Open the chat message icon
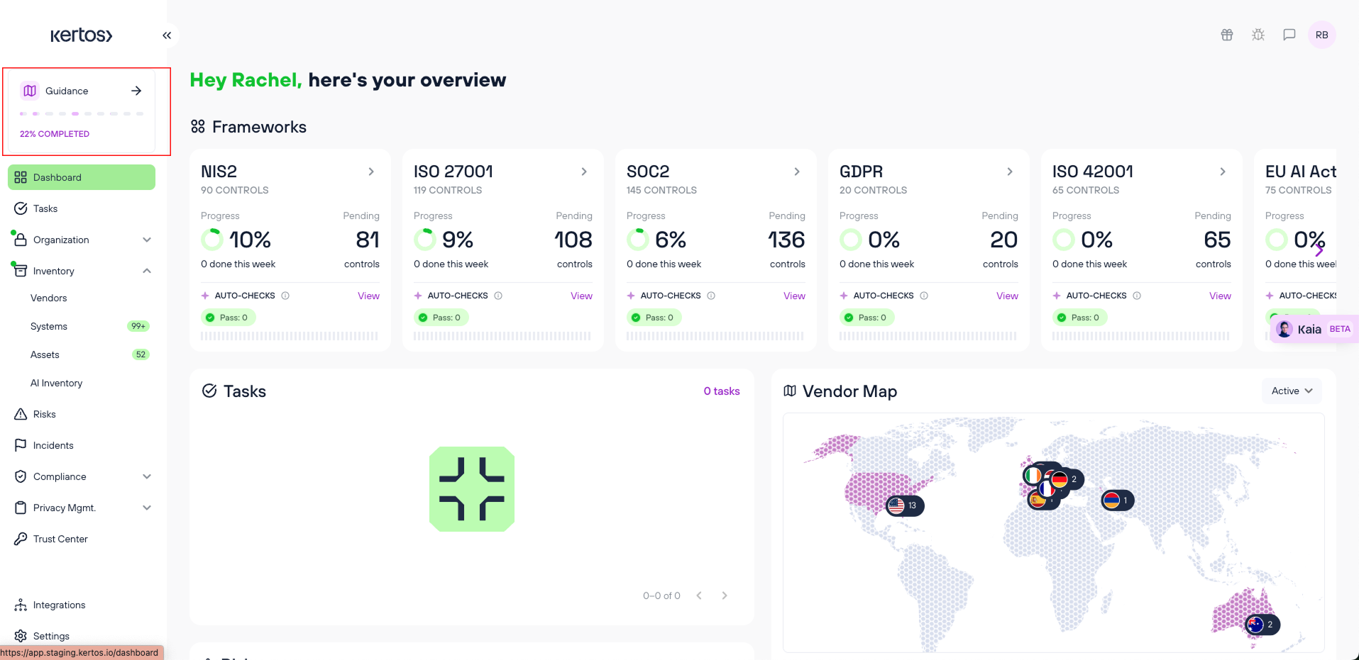Viewport: 1359px width, 660px height. pyautogui.click(x=1289, y=35)
